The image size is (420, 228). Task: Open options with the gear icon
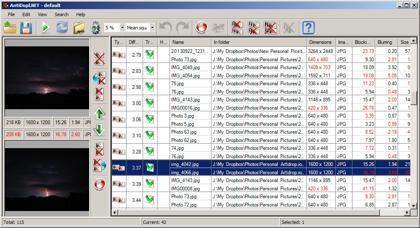point(95,28)
